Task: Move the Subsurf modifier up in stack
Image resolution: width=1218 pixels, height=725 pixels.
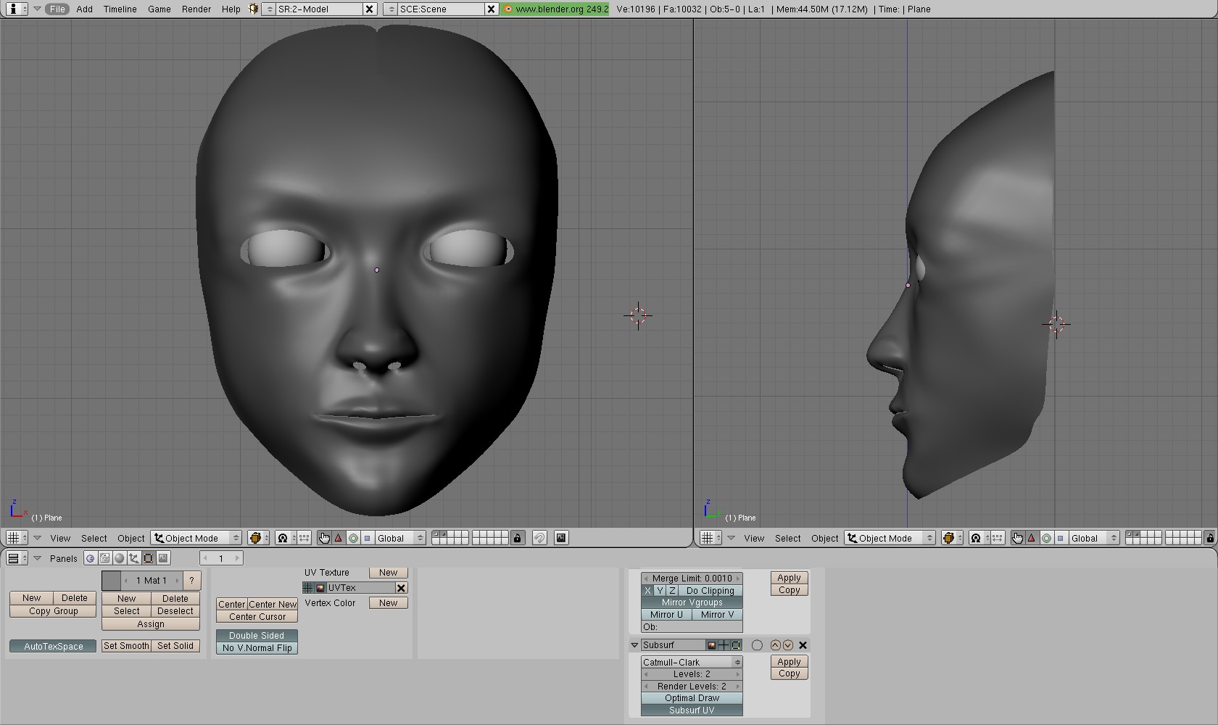Action: 775,645
